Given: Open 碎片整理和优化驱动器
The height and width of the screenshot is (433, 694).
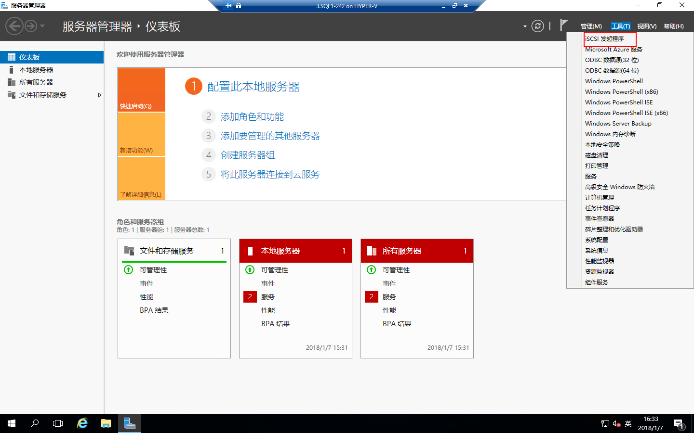Looking at the screenshot, I should point(614,229).
